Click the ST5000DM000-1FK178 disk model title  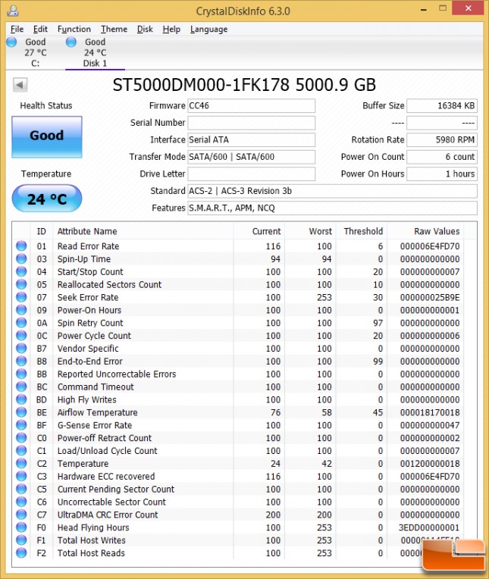[244, 85]
